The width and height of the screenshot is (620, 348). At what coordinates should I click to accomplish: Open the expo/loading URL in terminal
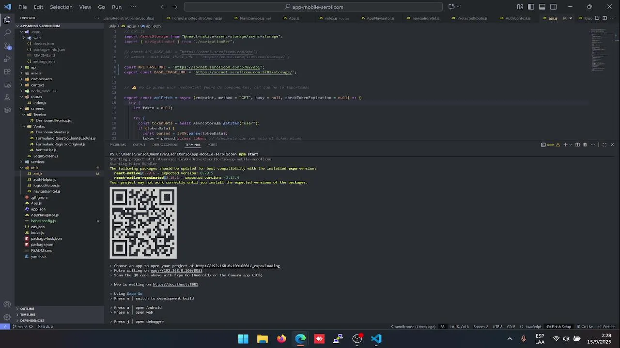[237, 266]
